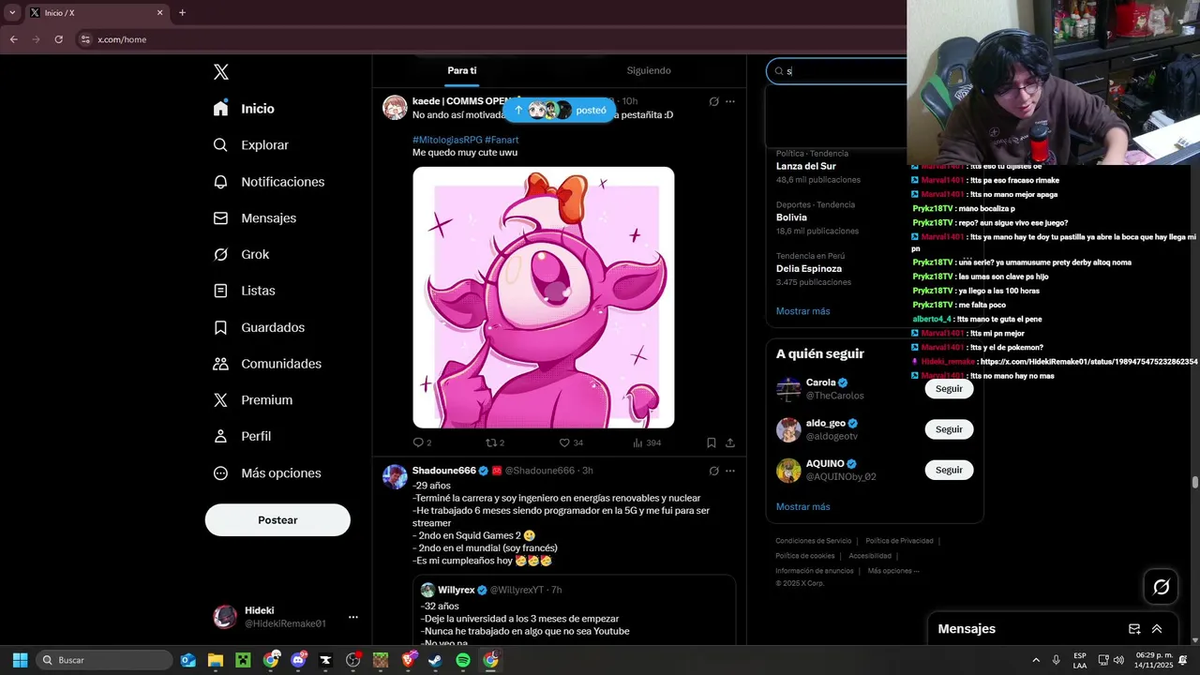Screen dimensions: 1200x675
Task: Expand the Mensajes drawer
Action: coord(1157,629)
